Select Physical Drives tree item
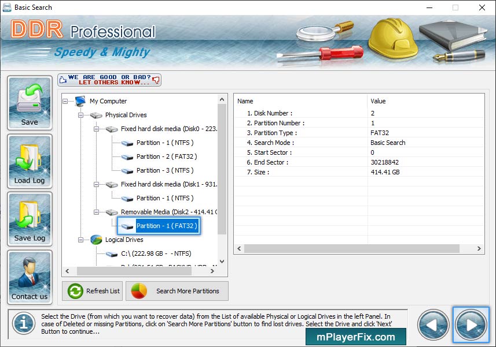 point(126,115)
